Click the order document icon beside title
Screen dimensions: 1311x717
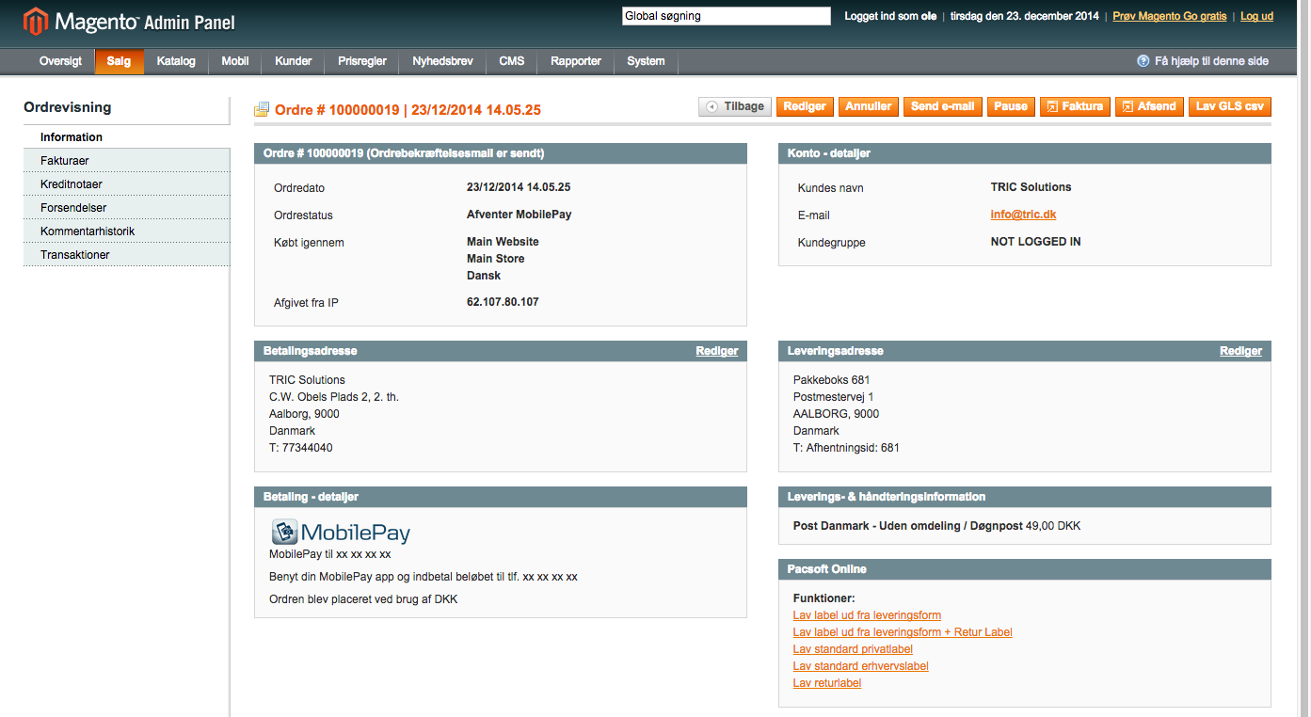[x=262, y=110]
